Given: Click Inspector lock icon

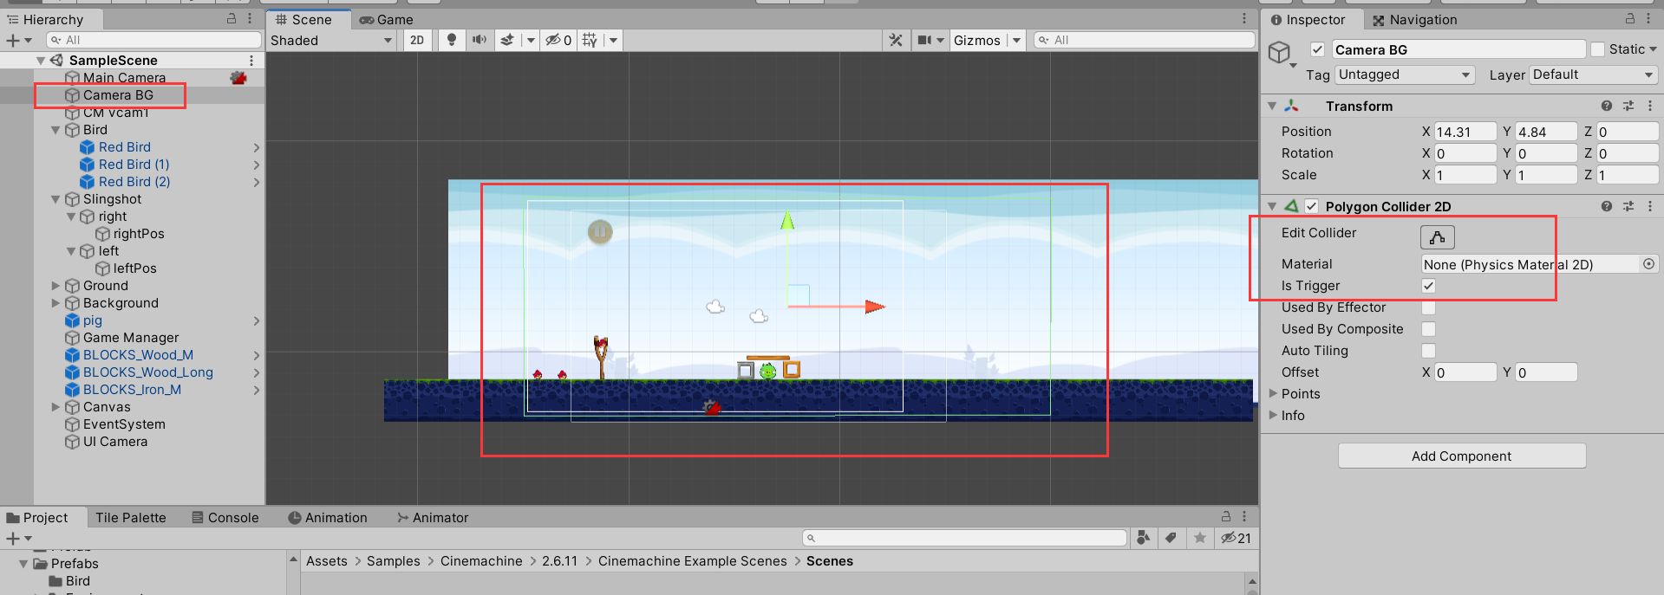Looking at the screenshot, I should coord(1629,18).
